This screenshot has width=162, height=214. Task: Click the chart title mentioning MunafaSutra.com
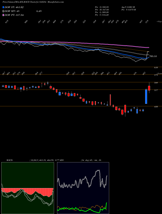point(33,2)
